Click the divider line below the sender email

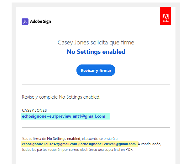click(96, 127)
